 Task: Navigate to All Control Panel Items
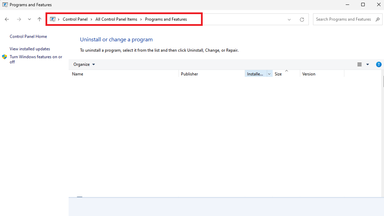[116, 19]
